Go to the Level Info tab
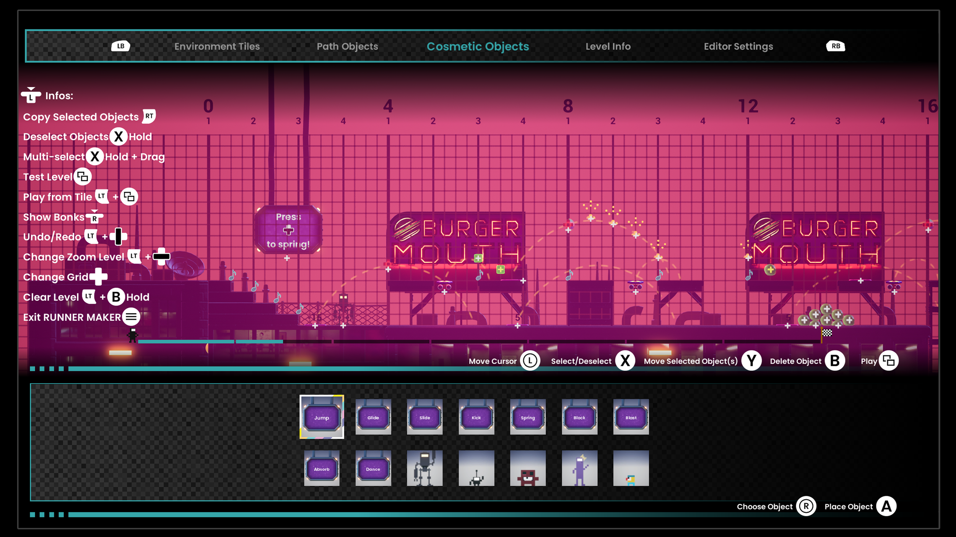Image resolution: width=956 pixels, height=537 pixels. point(608,46)
